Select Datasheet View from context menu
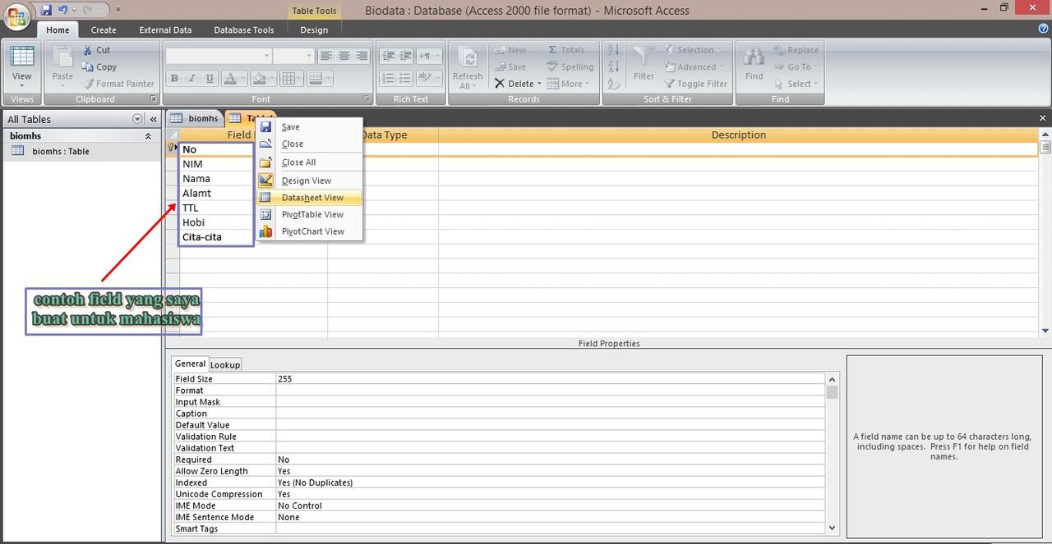Viewport: 1052px width, 544px height. [312, 198]
